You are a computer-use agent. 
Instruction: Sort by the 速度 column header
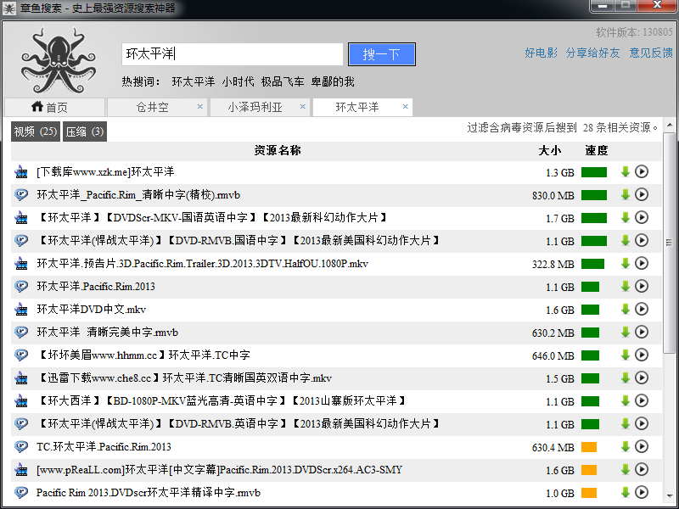pos(597,151)
